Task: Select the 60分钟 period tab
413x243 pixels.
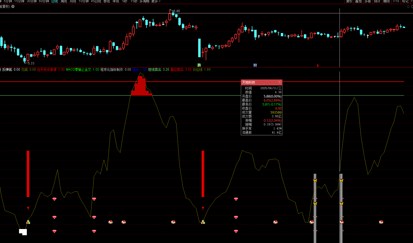Action: click(x=44, y=1)
